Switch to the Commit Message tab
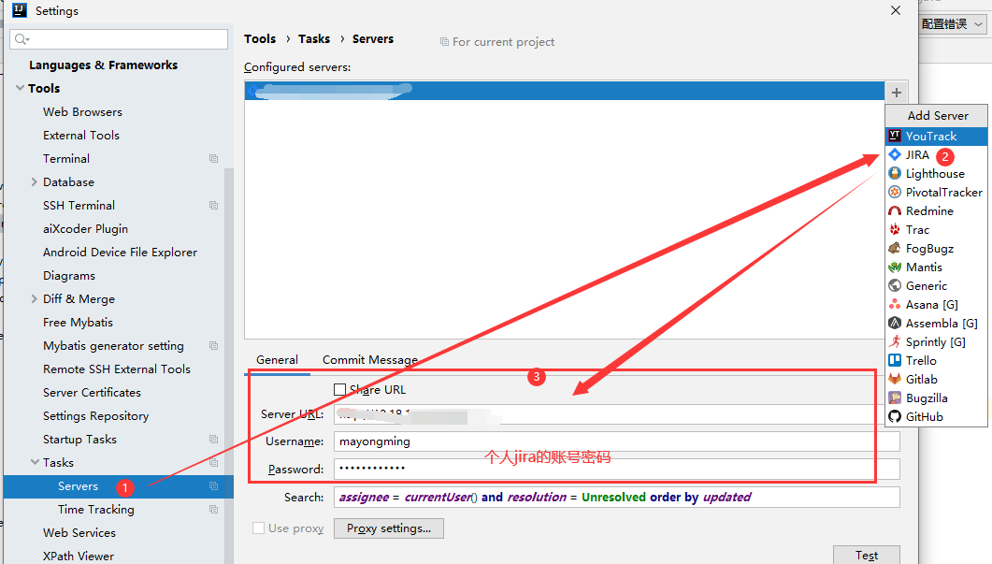The height and width of the screenshot is (564, 992). coord(370,359)
